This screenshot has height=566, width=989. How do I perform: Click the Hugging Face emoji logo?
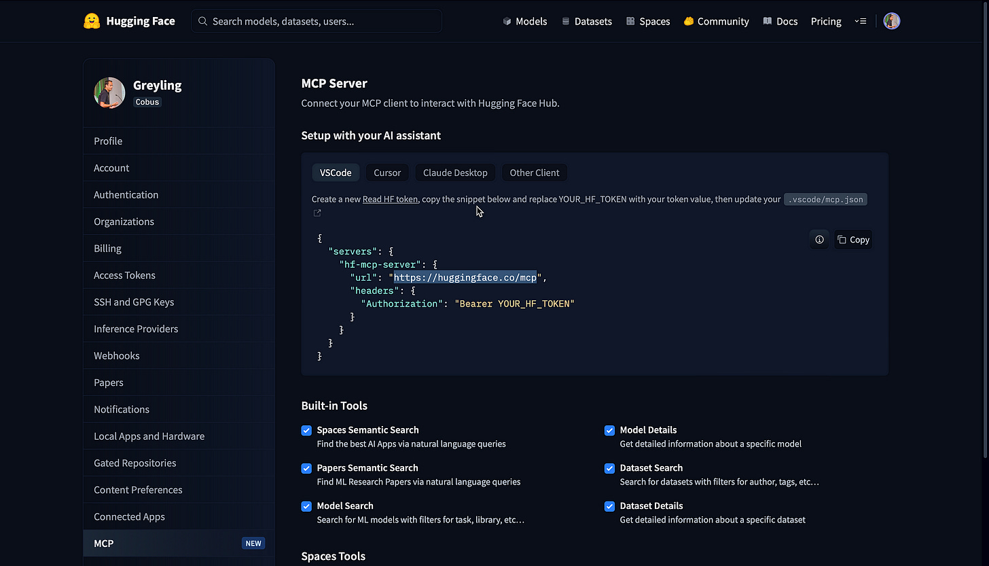tap(92, 21)
